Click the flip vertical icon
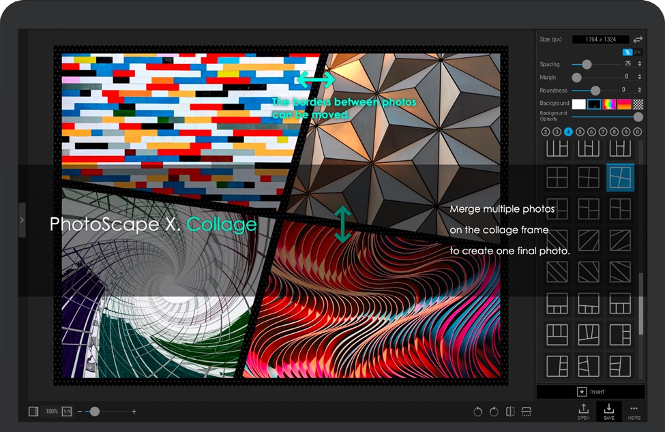The width and height of the screenshot is (665, 432). point(526,412)
